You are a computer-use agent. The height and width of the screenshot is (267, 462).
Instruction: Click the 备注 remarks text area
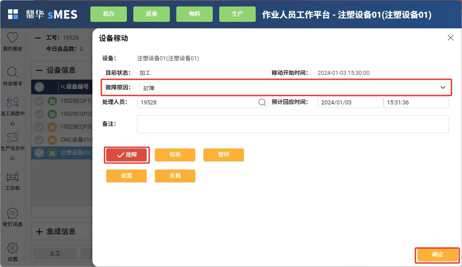coord(293,124)
